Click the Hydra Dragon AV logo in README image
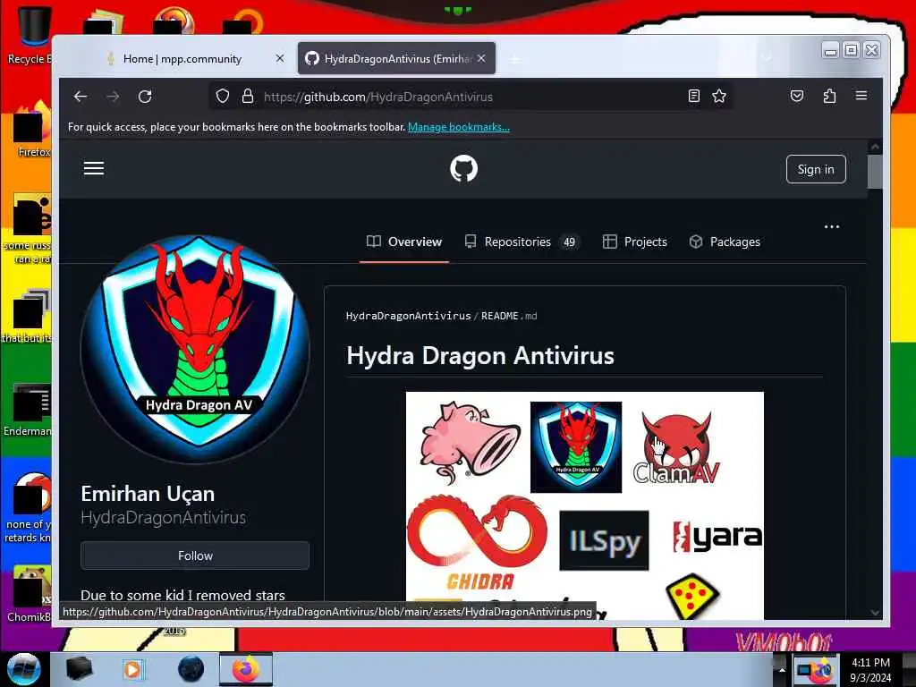Image resolution: width=916 pixels, height=687 pixels. point(576,447)
